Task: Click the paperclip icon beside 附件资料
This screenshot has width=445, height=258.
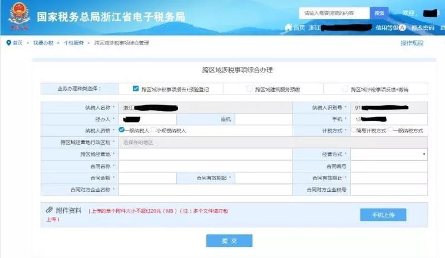Action: pos(49,210)
